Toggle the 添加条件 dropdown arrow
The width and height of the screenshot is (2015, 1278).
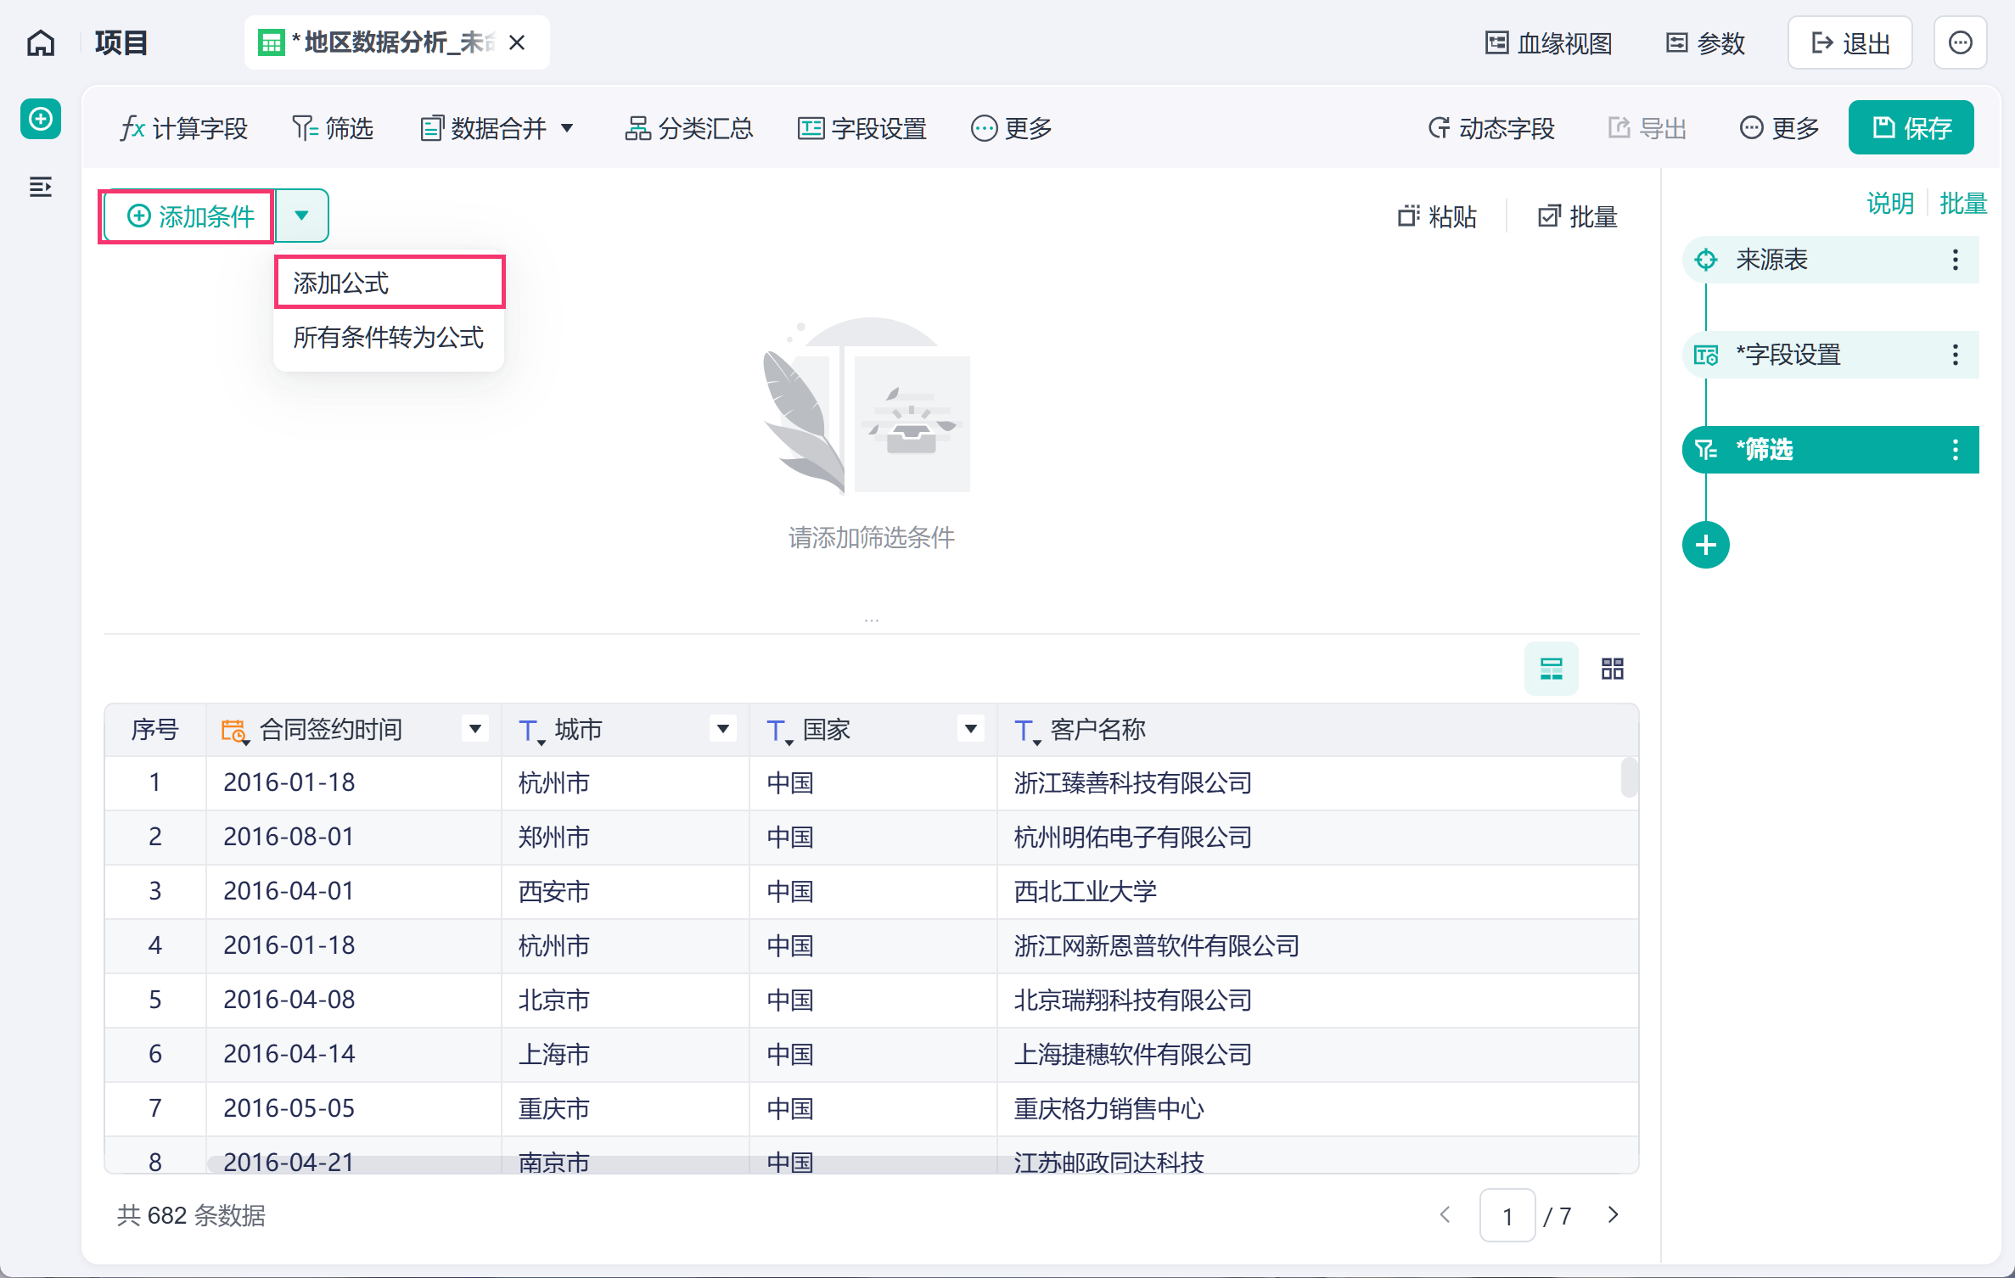[x=301, y=216]
